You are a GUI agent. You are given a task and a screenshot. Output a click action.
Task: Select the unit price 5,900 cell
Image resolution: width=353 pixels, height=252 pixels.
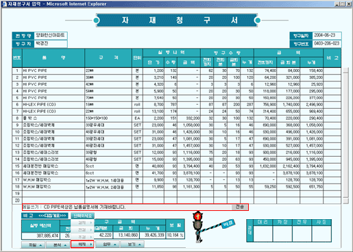[154, 91]
